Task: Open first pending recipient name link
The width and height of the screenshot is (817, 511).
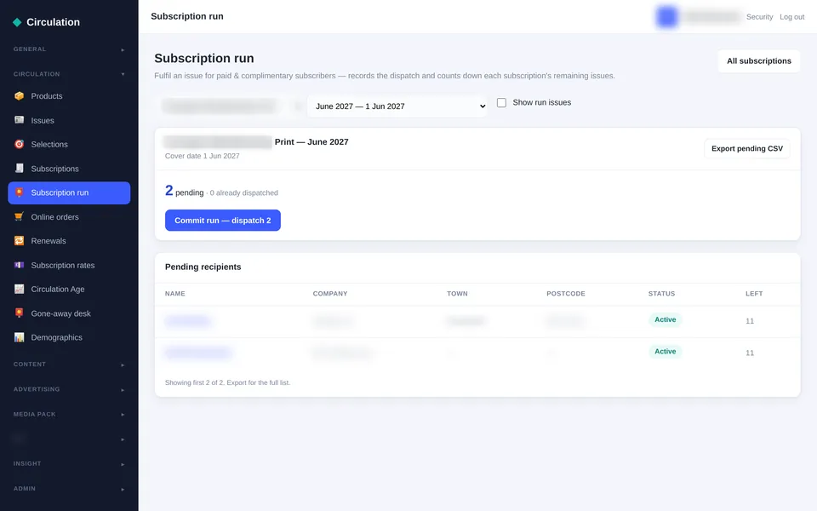Action: point(188,321)
